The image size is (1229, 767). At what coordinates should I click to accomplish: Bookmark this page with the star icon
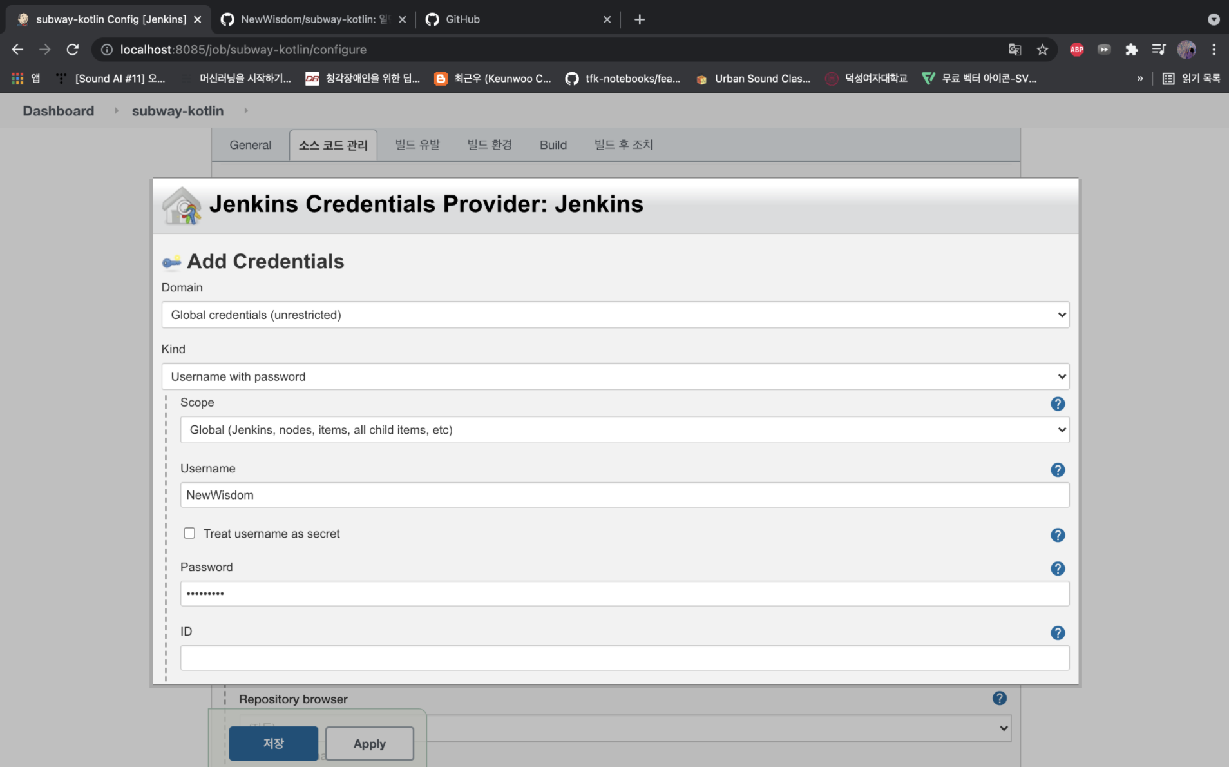coord(1042,50)
